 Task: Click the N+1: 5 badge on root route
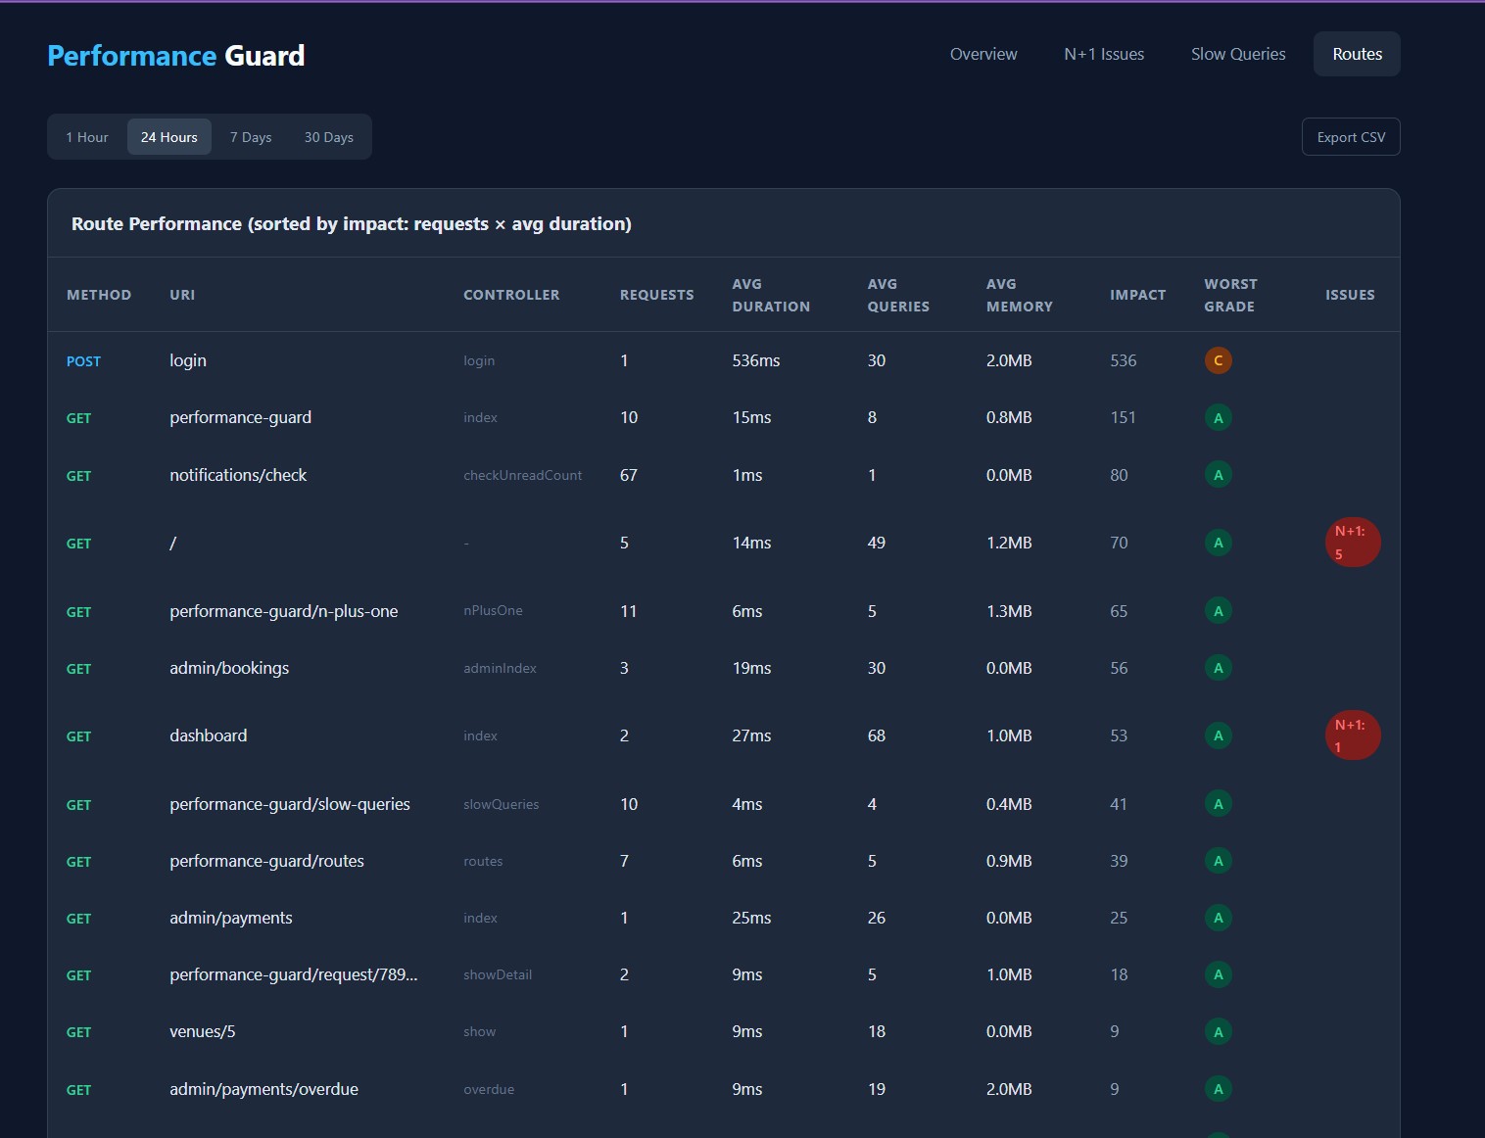1352,543
